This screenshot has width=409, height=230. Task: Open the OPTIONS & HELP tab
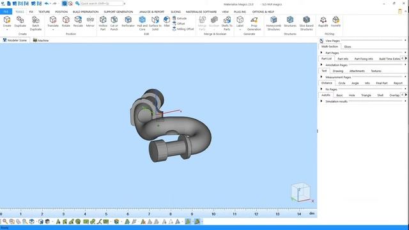[263, 11]
